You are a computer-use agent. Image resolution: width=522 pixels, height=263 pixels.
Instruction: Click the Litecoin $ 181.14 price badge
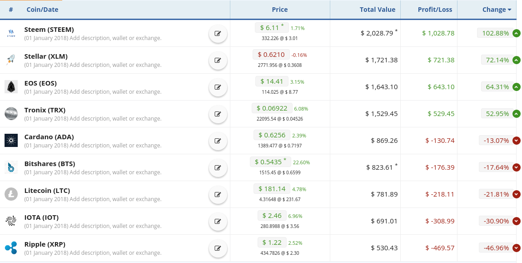(272, 189)
